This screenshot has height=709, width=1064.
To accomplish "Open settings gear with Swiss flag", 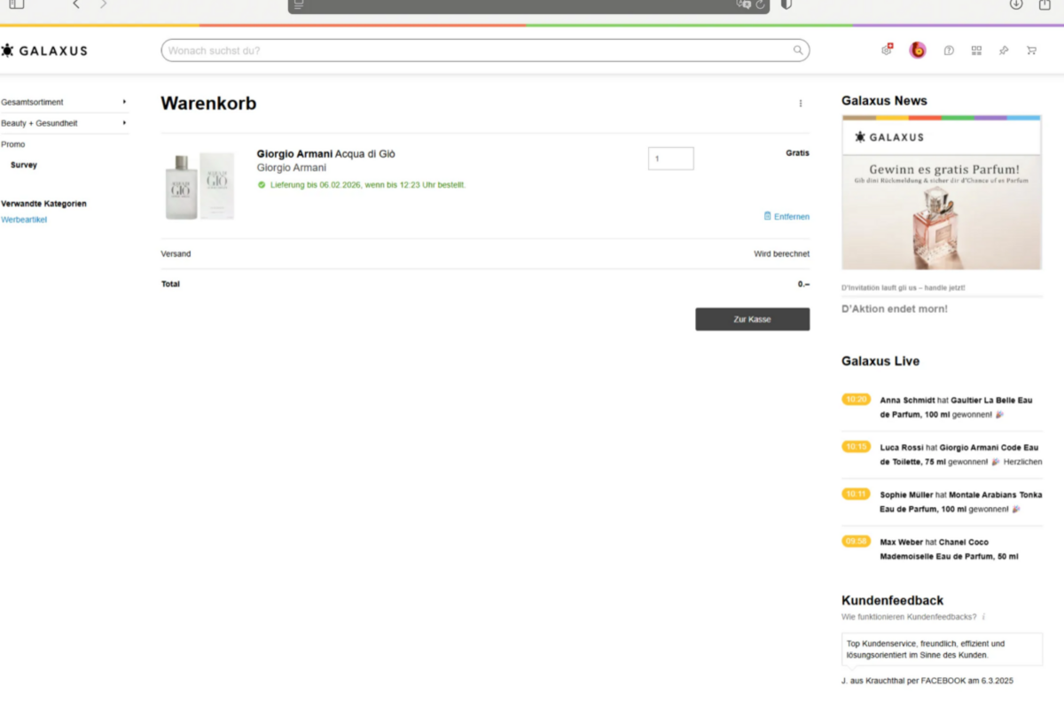I will pyautogui.click(x=887, y=50).
